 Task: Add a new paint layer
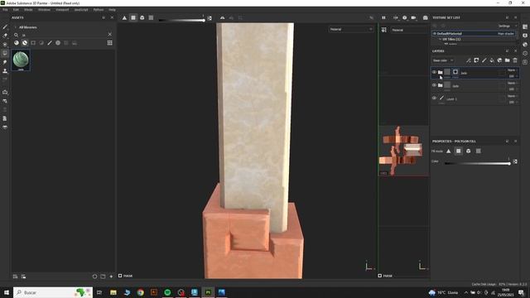[484, 60]
